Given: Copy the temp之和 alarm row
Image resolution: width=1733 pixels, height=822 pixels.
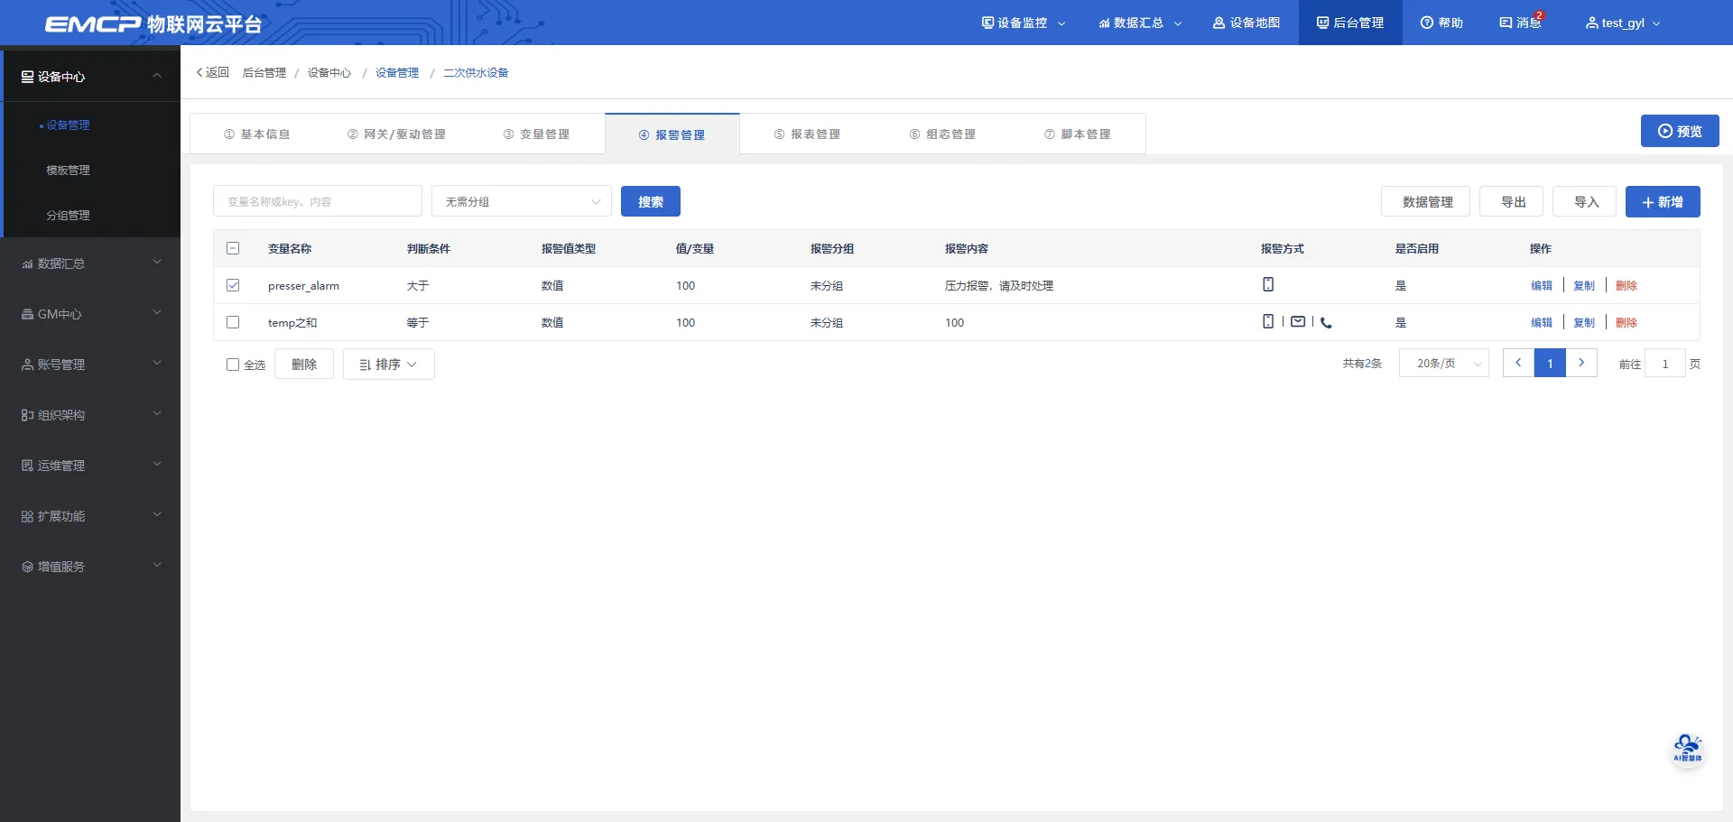Looking at the screenshot, I should (x=1584, y=322).
